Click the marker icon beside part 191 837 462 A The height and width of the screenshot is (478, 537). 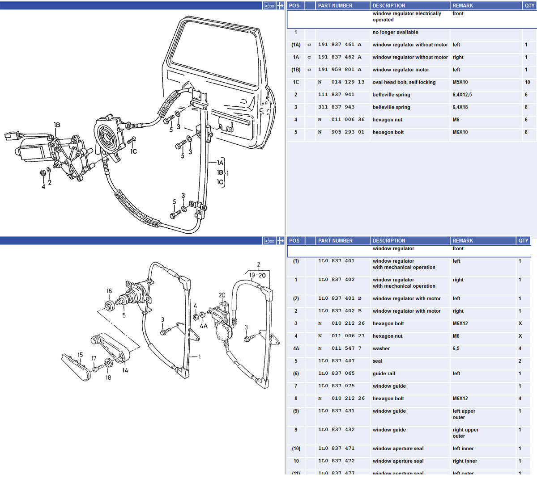coord(309,57)
